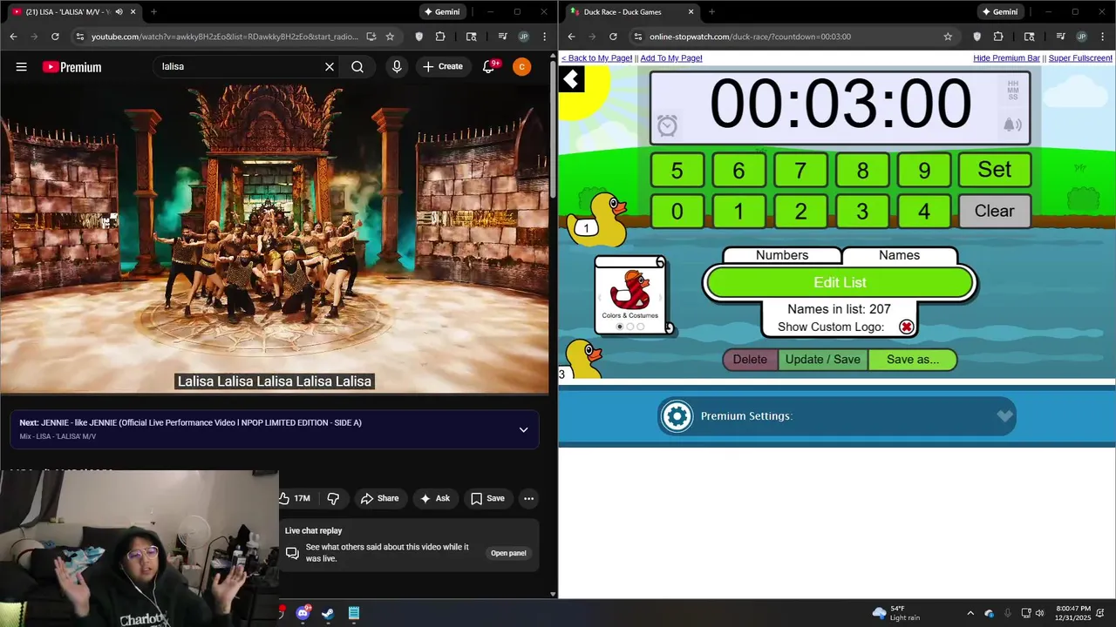Open the orange C account avatar
Image resolution: width=1116 pixels, height=627 pixels.
(521, 67)
